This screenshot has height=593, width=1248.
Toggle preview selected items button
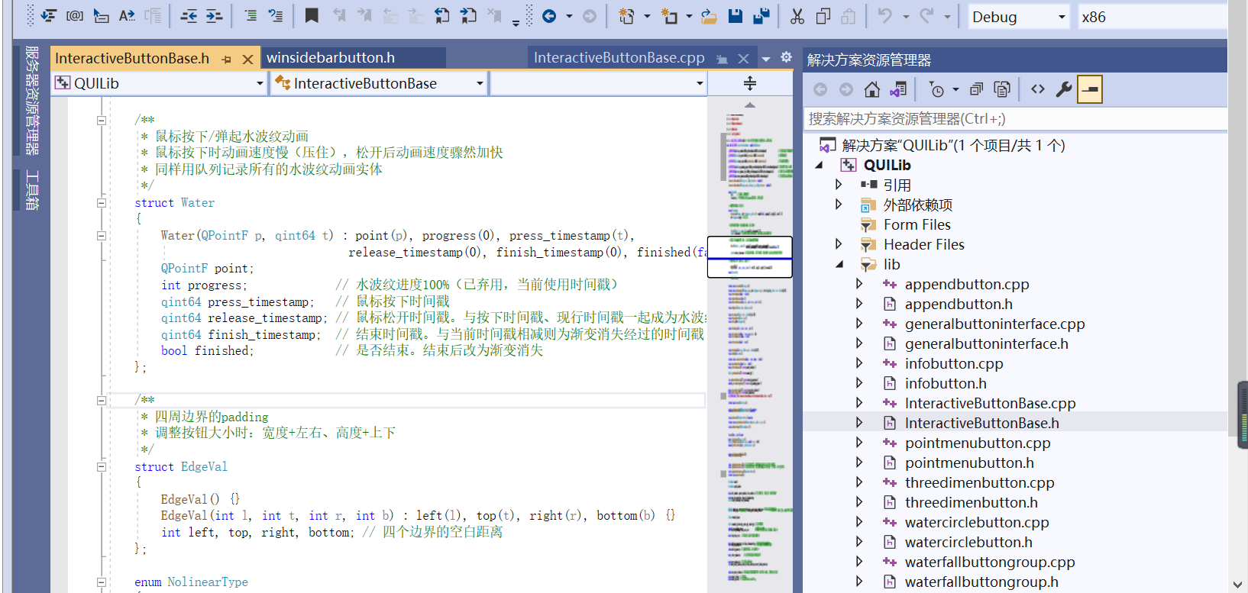click(x=1090, y=89)
